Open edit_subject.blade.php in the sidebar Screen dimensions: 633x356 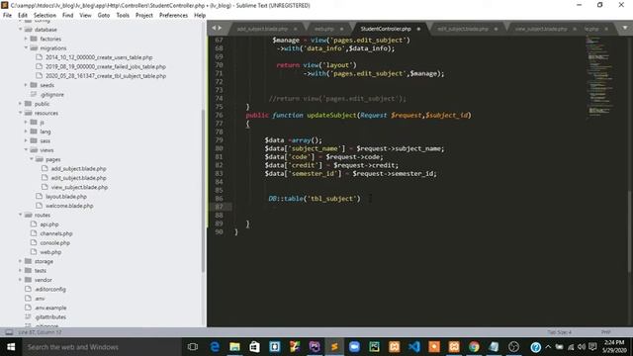[78, 178]
